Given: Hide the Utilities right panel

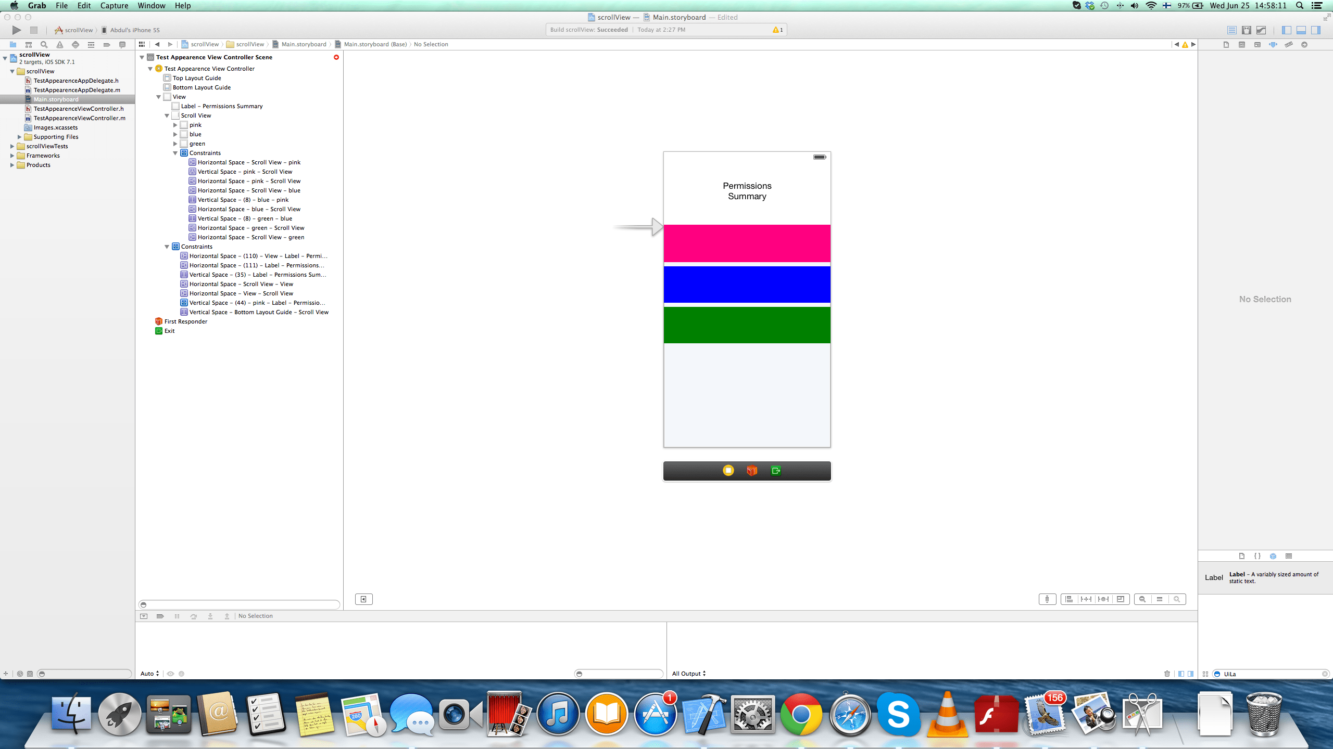Looking at the screenshot, I should 1316,30.
